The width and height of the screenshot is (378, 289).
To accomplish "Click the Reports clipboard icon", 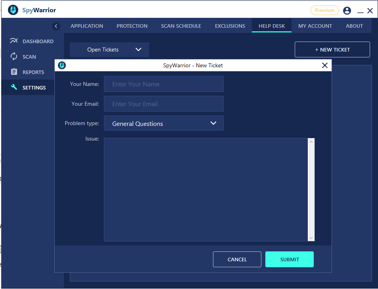I will [14, 72].
